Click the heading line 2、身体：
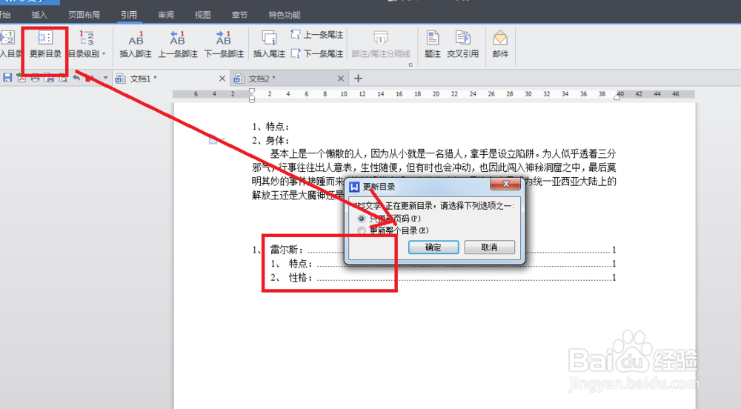Viewport: 741px width, 409px height. click(x=270, y=140)
